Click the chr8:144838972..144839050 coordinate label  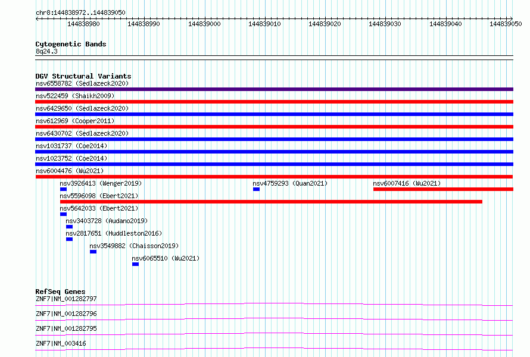click(x=80, y=12)
